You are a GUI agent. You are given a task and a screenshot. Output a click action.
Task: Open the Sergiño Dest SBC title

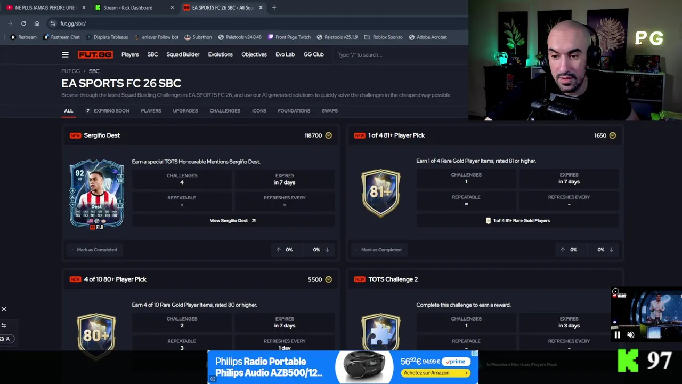point(102,135)
